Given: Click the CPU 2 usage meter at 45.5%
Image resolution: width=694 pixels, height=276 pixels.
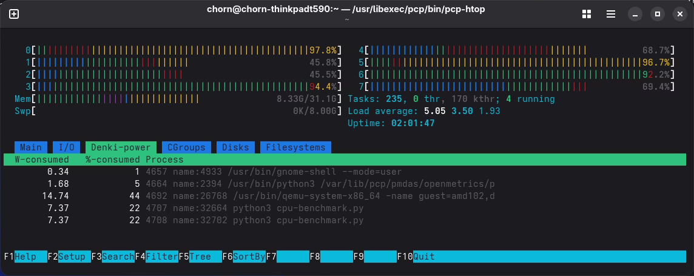Looking at the screenshot, I should pos(184,74).
